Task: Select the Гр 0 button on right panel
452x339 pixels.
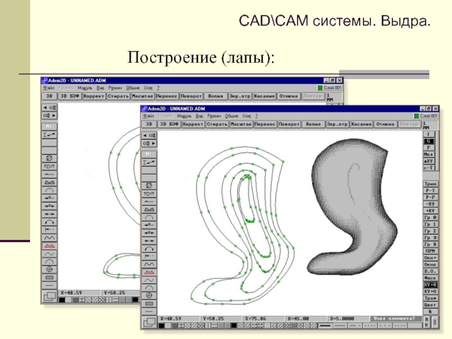Action: click(x=429, y=218)
